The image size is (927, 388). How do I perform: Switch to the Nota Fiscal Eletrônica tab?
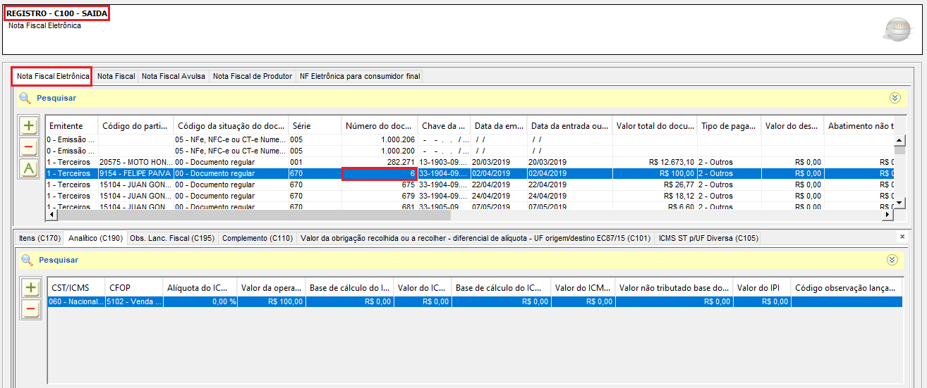point(53,76)
